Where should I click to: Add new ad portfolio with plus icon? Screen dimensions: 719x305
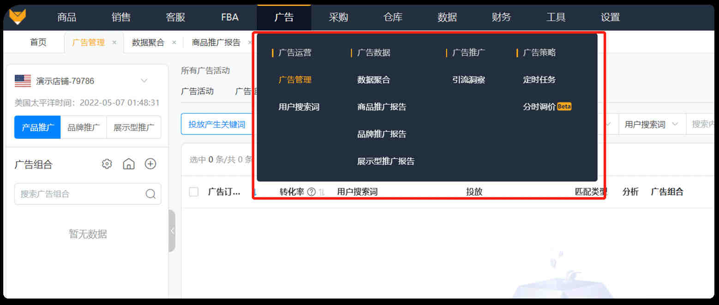click(150, 164)
